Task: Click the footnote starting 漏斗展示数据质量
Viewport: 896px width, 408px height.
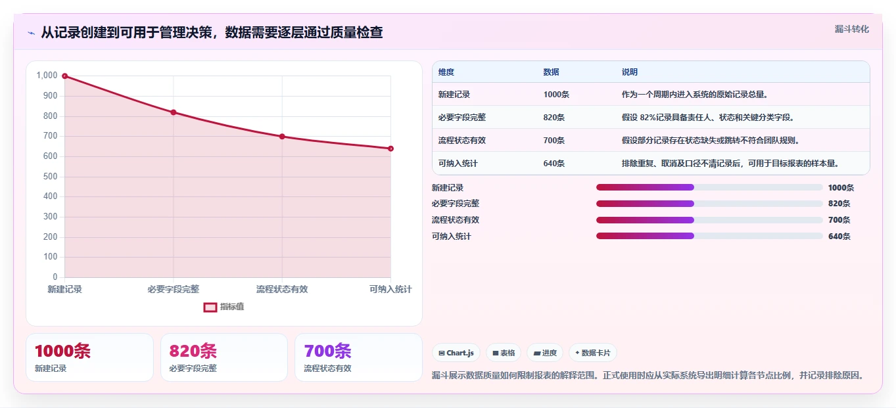Action: (x=647, y=376)
